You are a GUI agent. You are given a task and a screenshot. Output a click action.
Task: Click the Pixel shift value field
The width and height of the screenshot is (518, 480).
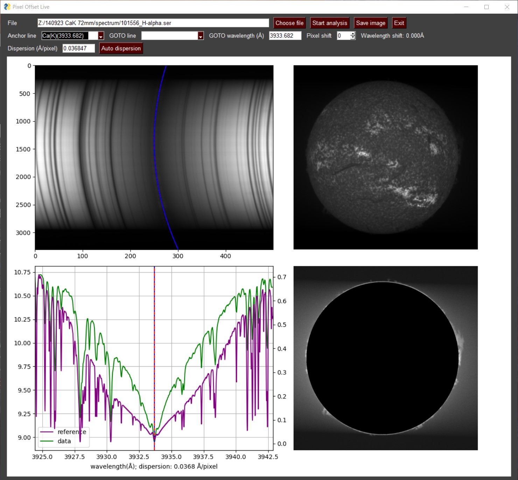point(343,36)
